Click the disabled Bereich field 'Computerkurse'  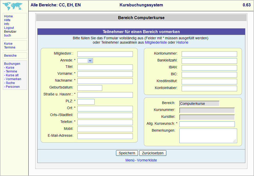pos(199,104)
